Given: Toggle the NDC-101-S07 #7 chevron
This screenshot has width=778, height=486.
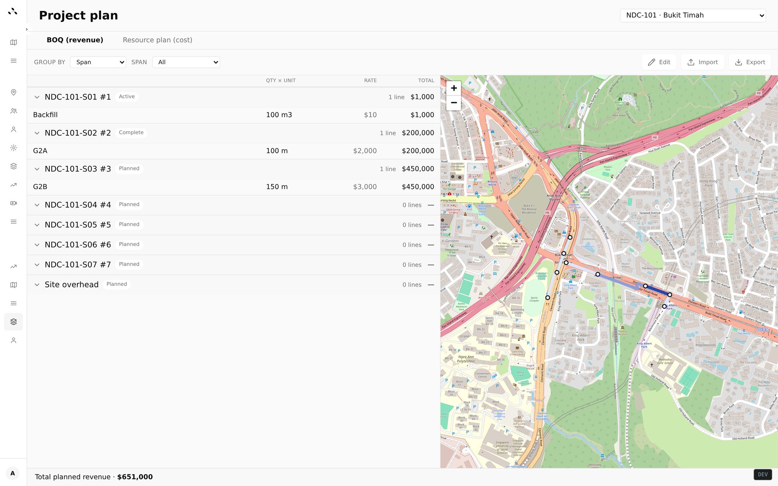Looking at the screenshot, I should 37,265.
